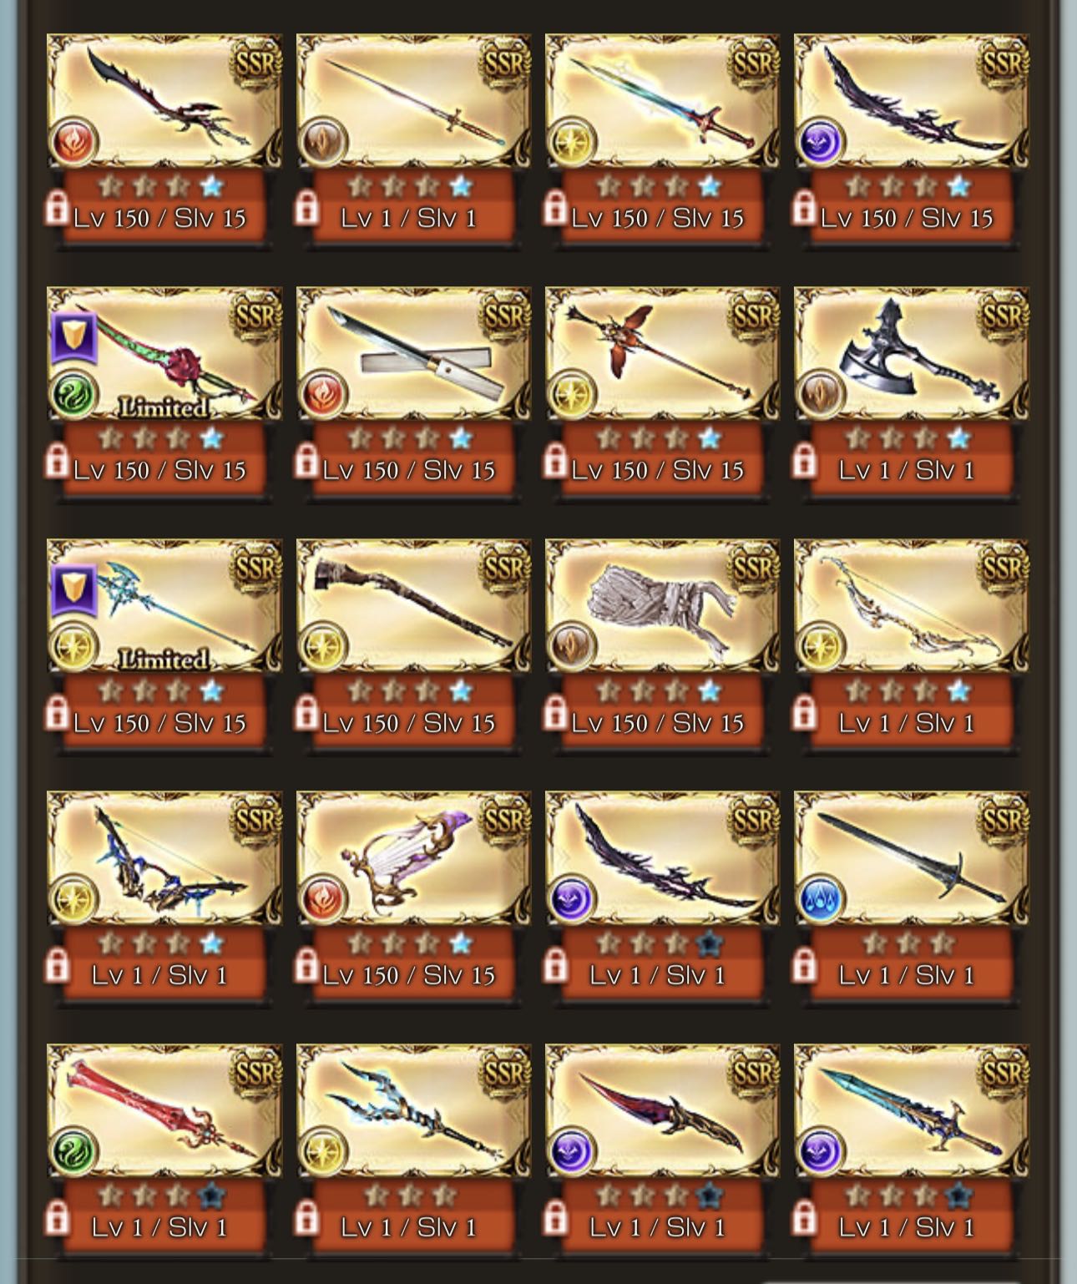Click the earth element icon on the axe
Viewport: 1077px width, 1284px height.
pos(821,393)
